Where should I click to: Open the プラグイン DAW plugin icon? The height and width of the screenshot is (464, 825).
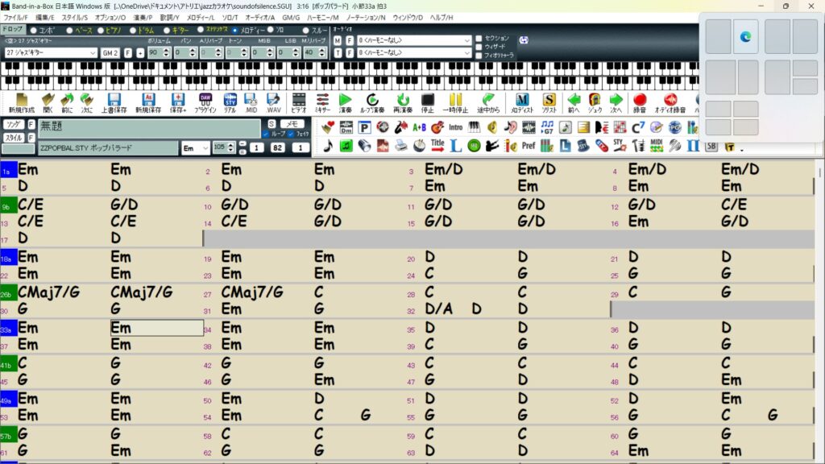point(205,102)
